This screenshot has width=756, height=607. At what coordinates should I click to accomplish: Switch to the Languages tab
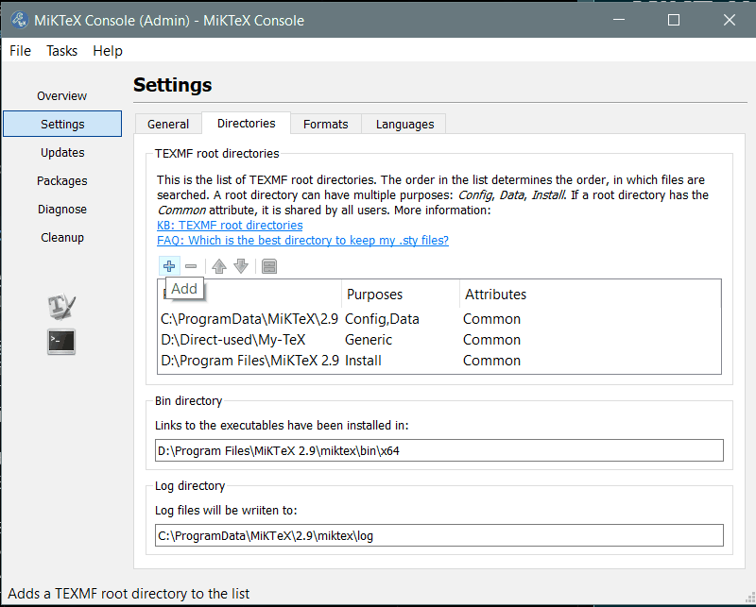404,124
